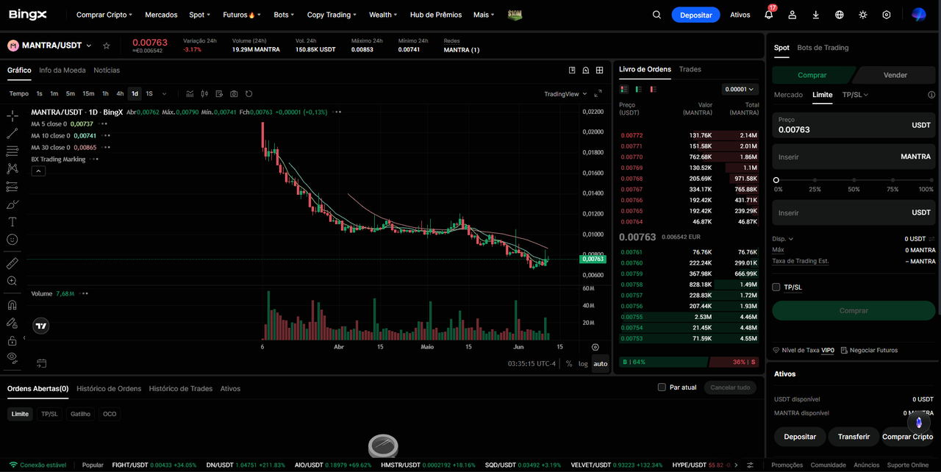This screenshot has width=941, height=472.
Task: Enable the Par atual checkbox
Action: click(x=662, y=387)
